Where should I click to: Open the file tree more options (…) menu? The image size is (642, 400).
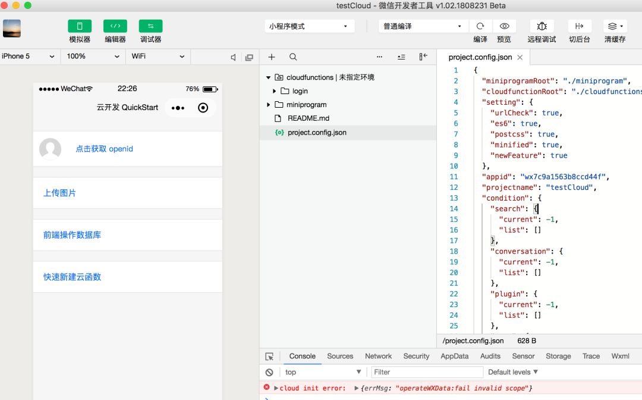379,57
